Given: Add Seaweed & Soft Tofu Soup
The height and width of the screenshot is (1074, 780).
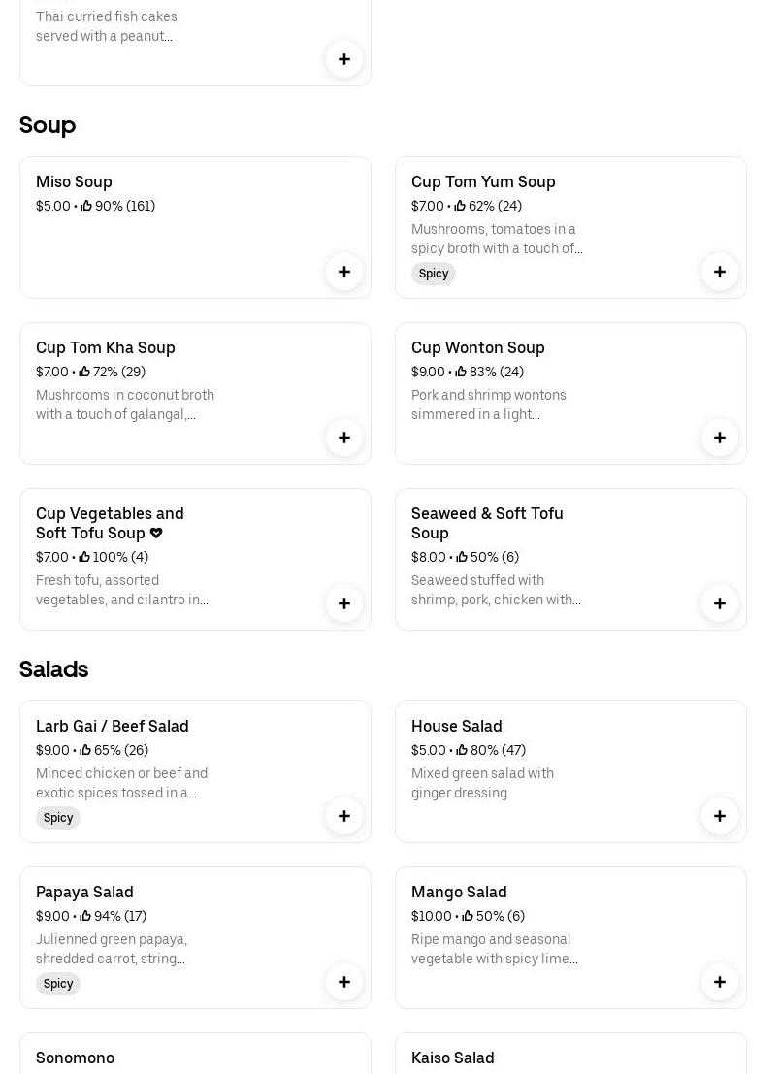Looking at the screenshot, I should [720, 603].
